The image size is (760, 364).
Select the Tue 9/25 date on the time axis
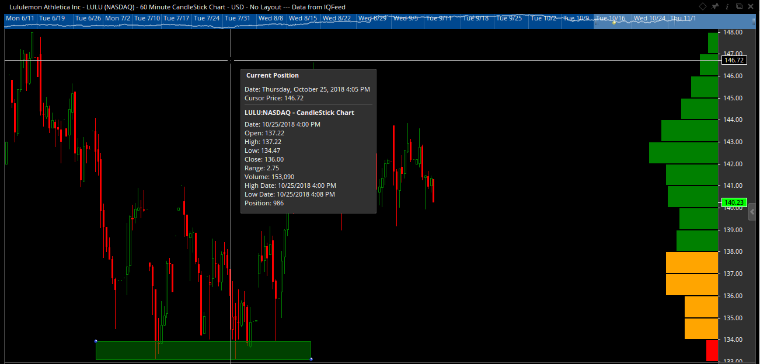click(x=509, y=18)
